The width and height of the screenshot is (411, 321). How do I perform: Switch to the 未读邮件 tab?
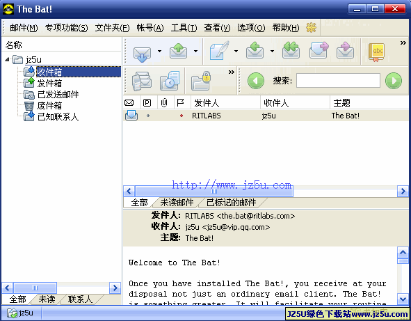(x=177, y=203)
